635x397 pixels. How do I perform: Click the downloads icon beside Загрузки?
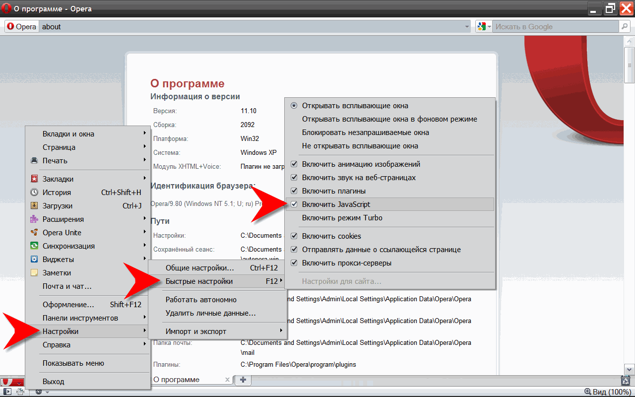point(34,206)
